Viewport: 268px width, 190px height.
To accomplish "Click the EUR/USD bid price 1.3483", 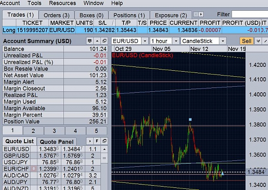I will coord(49,149).
